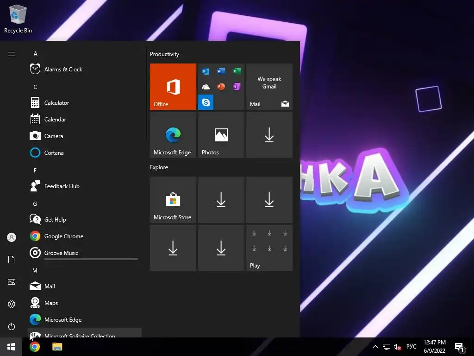Open Feedback Hub
This screenshot has height=356, width=474.
(x=85, y=186)
